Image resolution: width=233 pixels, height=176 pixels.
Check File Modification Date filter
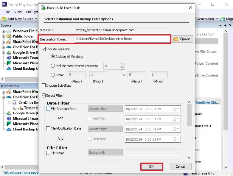48,128
